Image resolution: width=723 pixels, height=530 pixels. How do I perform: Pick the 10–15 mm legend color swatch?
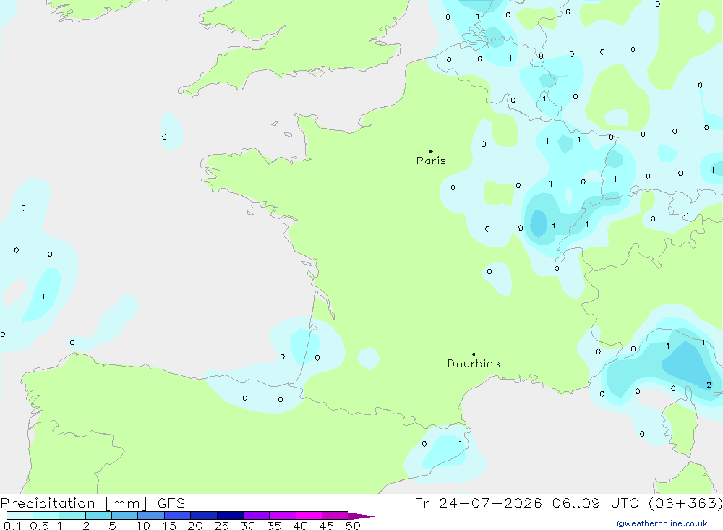(x=151, y=516)
